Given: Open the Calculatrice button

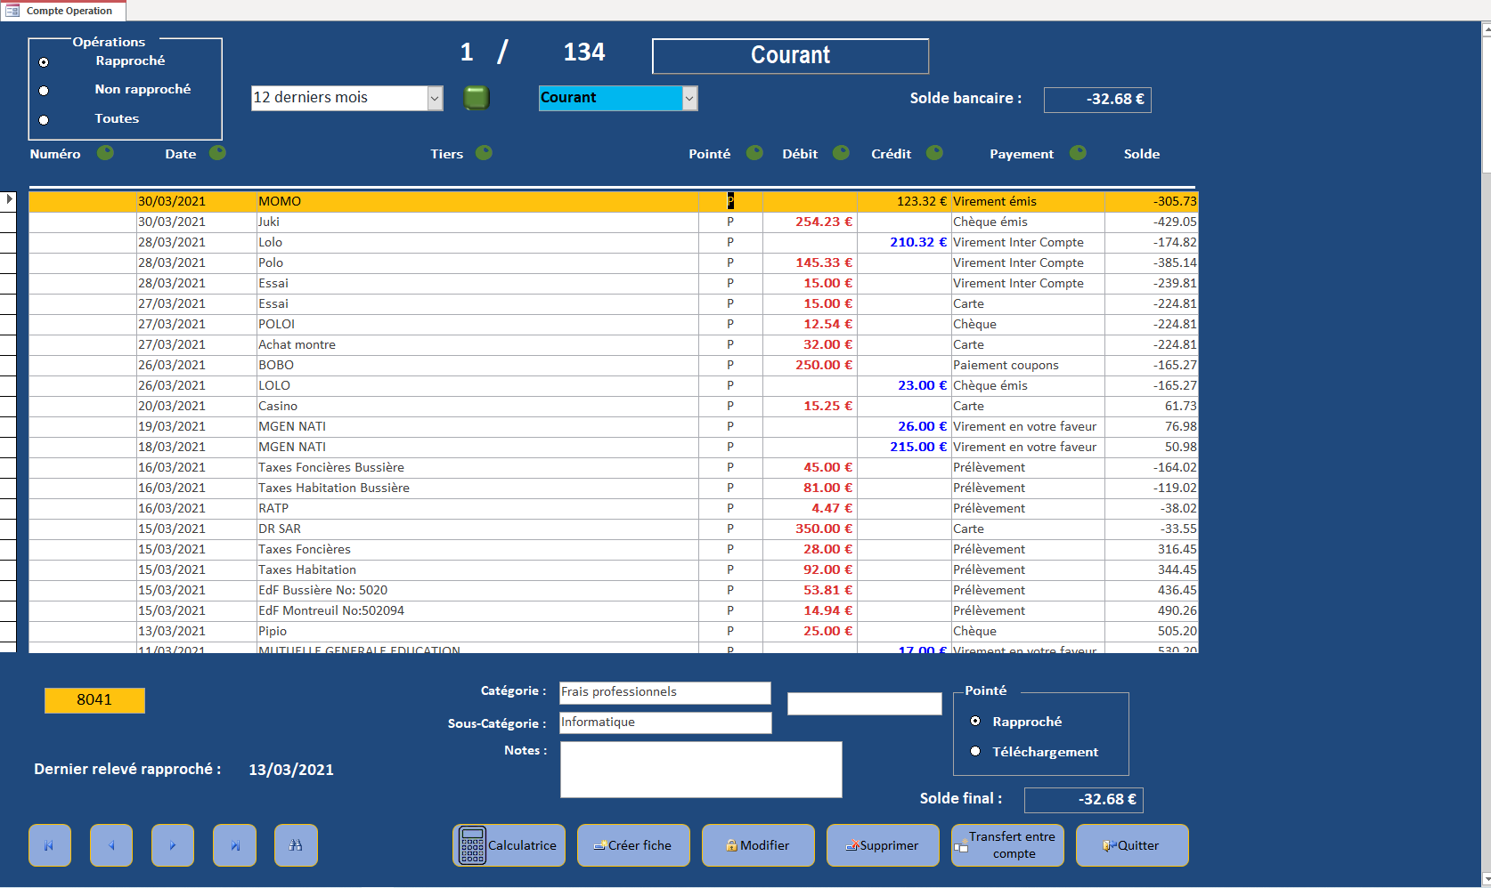Looking at the screenshot, I should (509, 845).
